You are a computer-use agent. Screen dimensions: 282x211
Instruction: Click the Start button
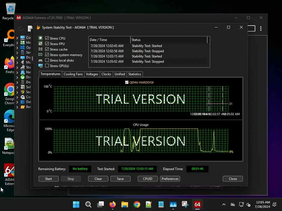[x=48, y=179]
